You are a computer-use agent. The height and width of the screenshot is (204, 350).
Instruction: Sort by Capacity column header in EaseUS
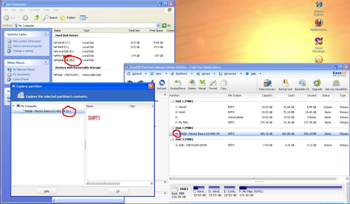pos(267,96)
